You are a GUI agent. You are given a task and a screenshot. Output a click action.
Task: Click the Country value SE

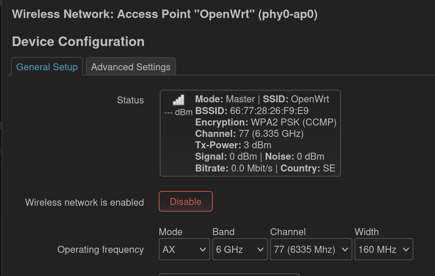[x=329, y=168]
